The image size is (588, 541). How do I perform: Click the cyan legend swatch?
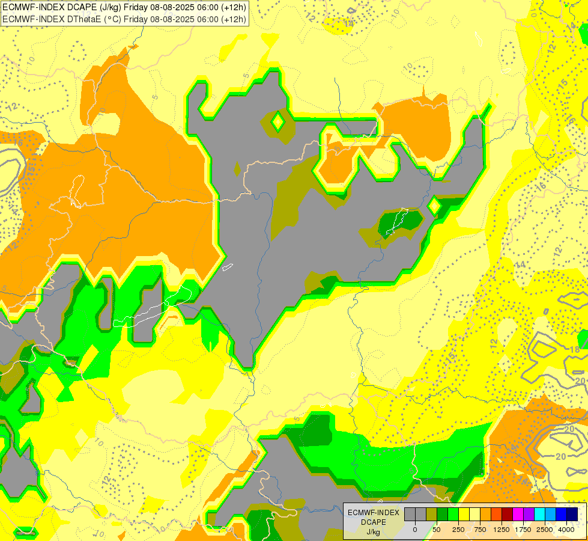click(539, 514)
